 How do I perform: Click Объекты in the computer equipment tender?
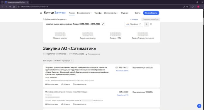(x=65, y=104)
